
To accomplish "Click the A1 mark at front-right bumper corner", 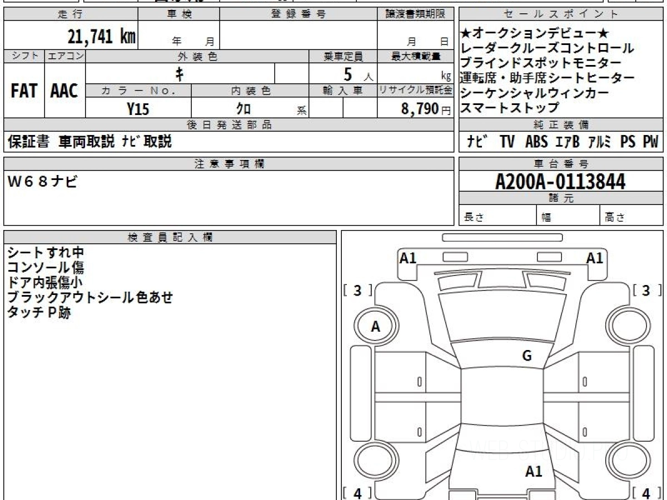I will point(595,258).
